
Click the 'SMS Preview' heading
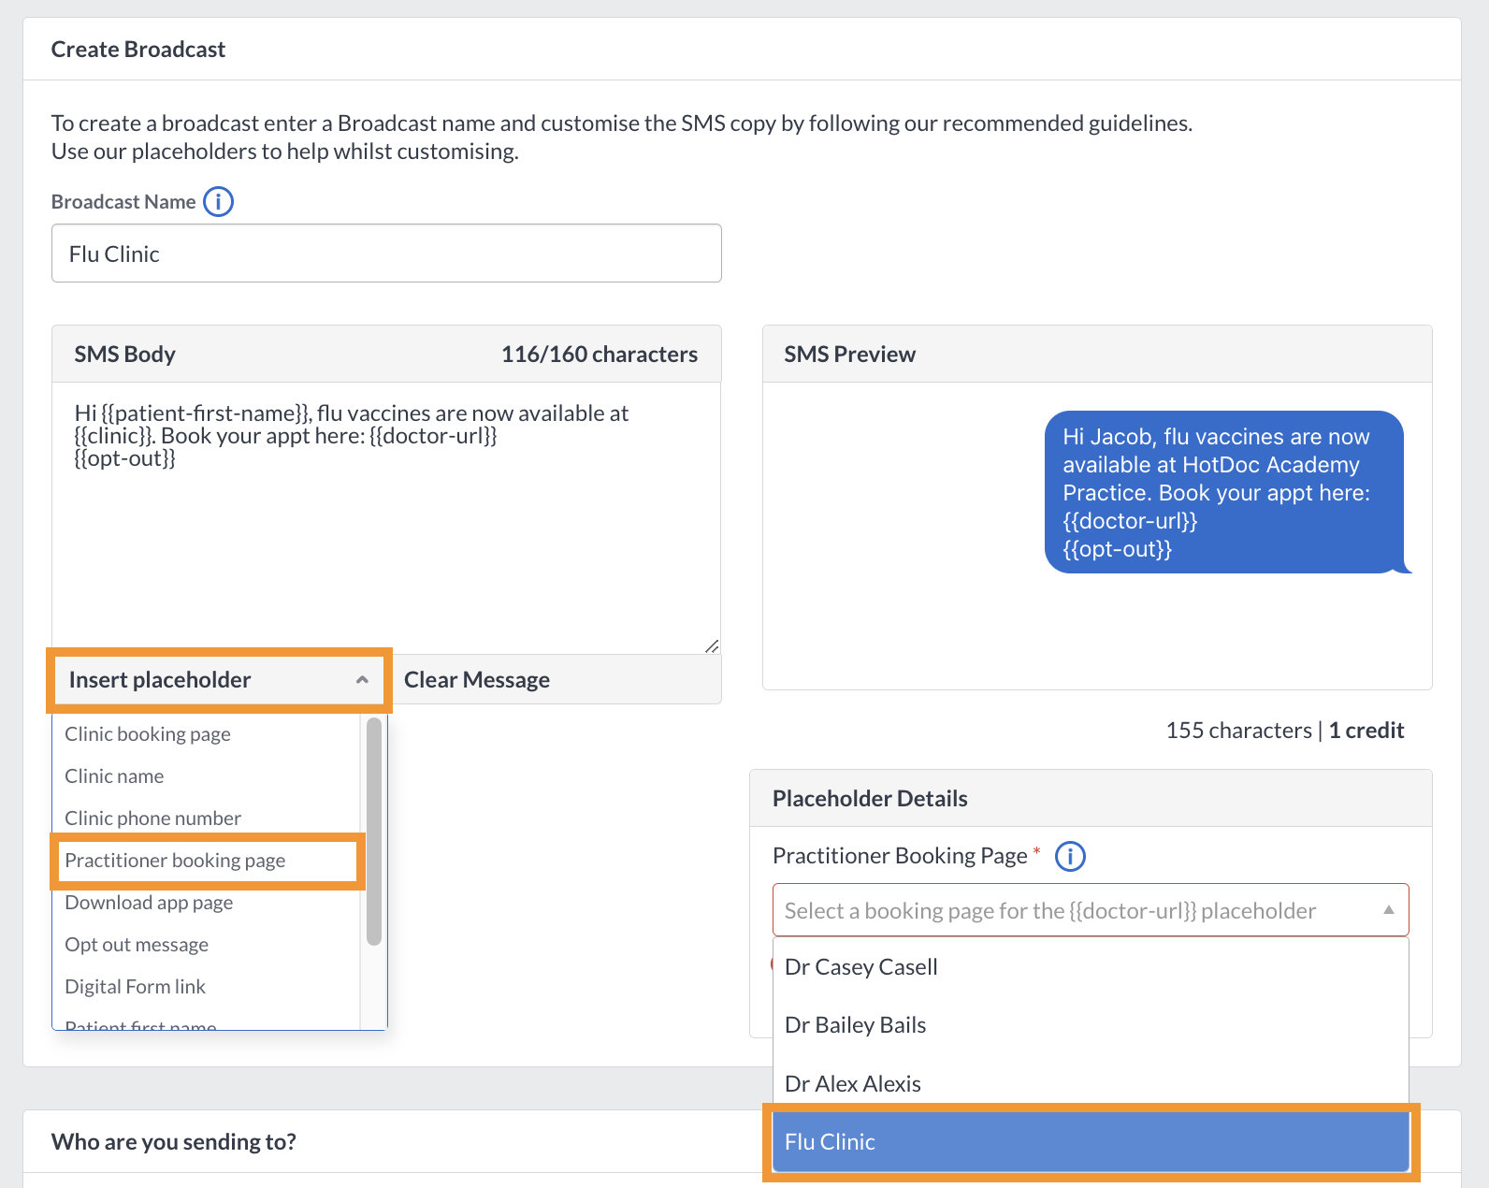tap(849, 355)
